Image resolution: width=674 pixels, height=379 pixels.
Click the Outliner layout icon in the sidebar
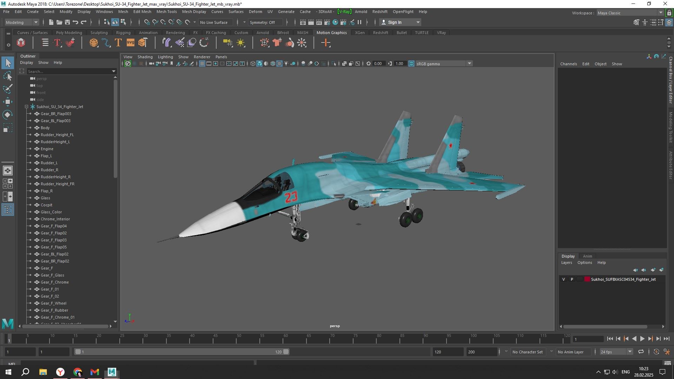pos(8,210)
